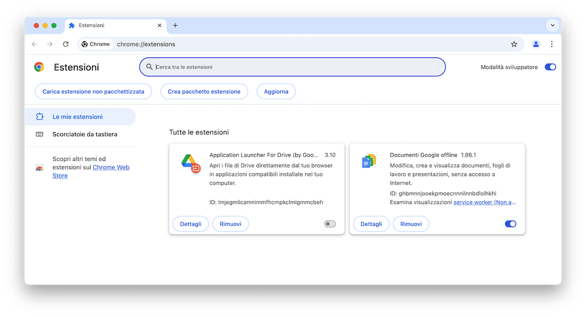
Task: Click the ID lmjegmlicamnimmfhcmpkclmigmmcbeh text
Action: (266, 203)
